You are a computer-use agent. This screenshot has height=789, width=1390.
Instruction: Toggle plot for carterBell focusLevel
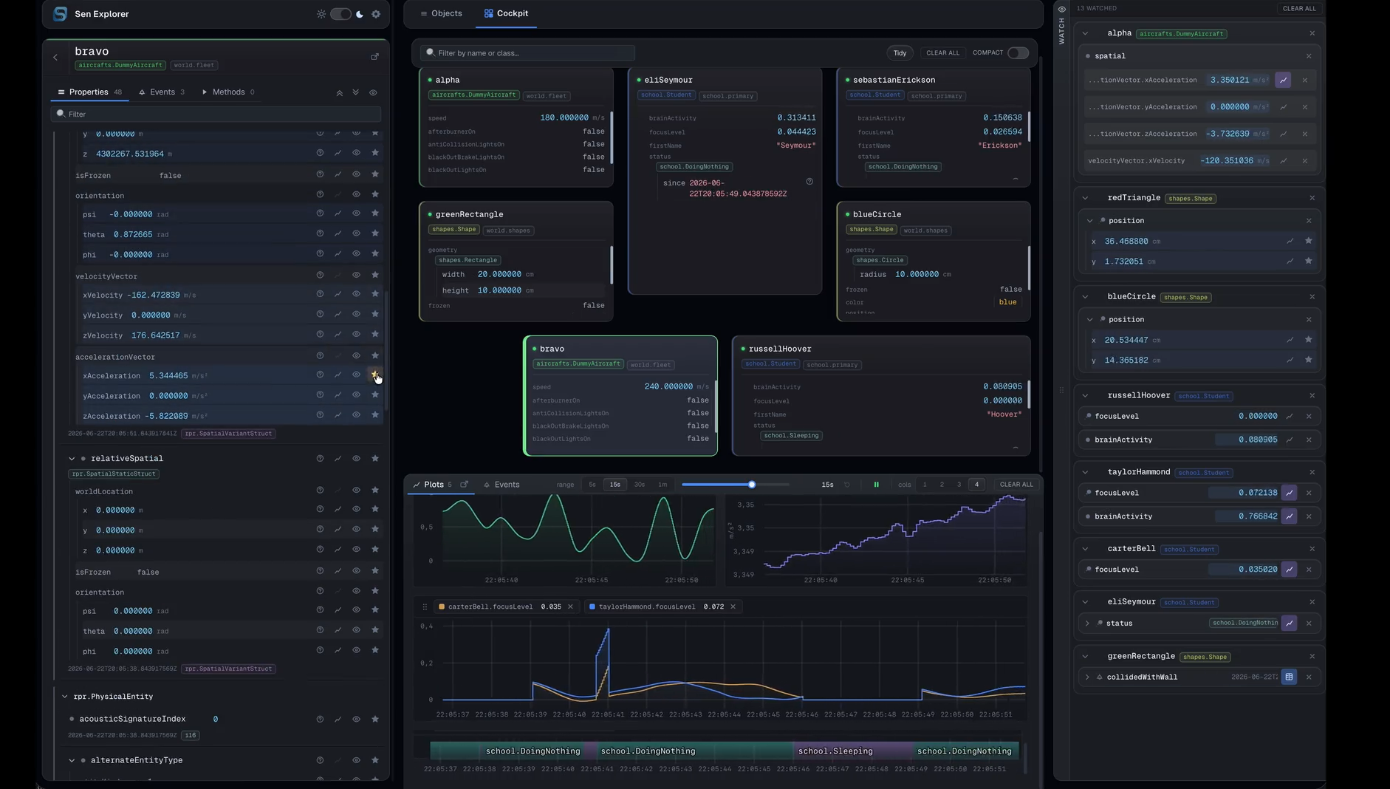[x=1289, y=570]
